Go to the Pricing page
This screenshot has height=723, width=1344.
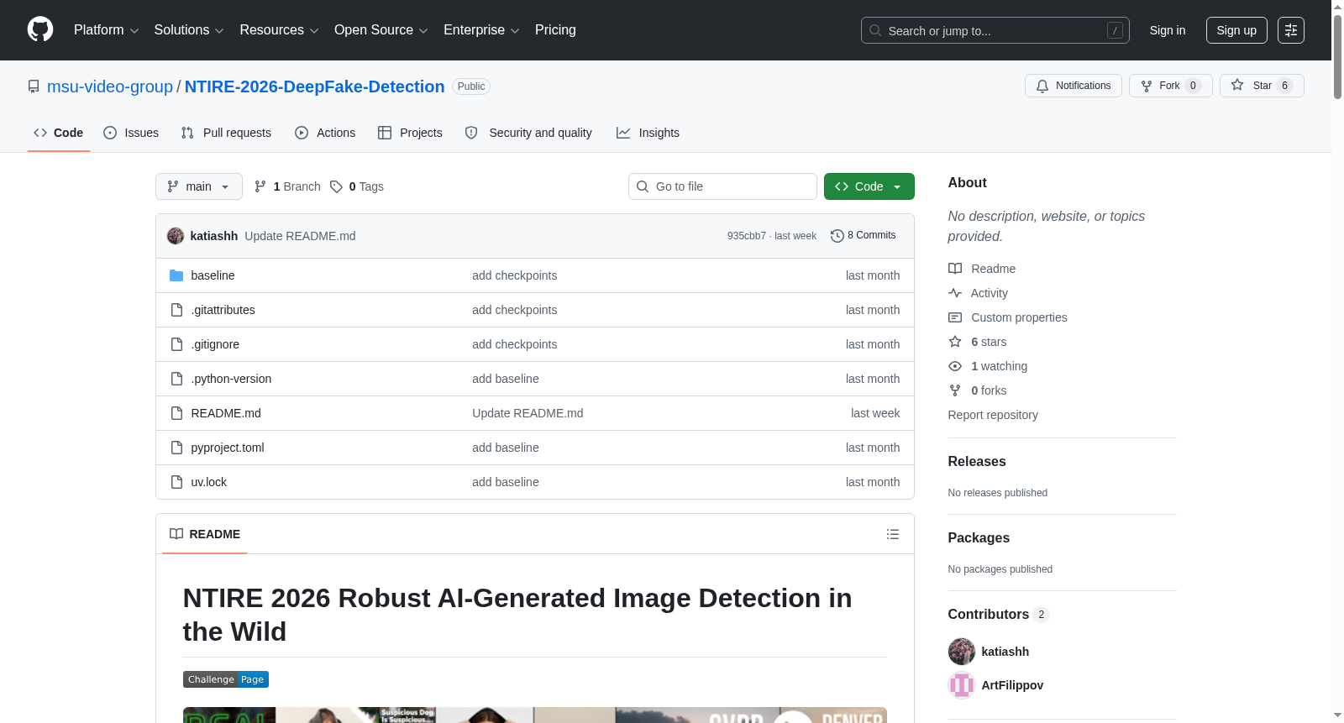(555, 30)
